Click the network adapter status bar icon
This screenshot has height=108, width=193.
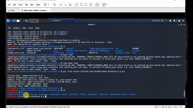pyautogui.click(x=163, y=107)
